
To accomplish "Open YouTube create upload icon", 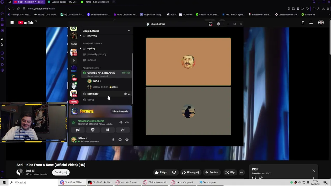I will (x=303, y=23).
